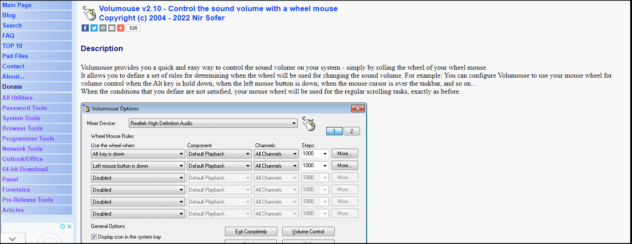This screenshot has width=632, height=244.
Task: Click the Volume Control button
Action: click(308, 232)
